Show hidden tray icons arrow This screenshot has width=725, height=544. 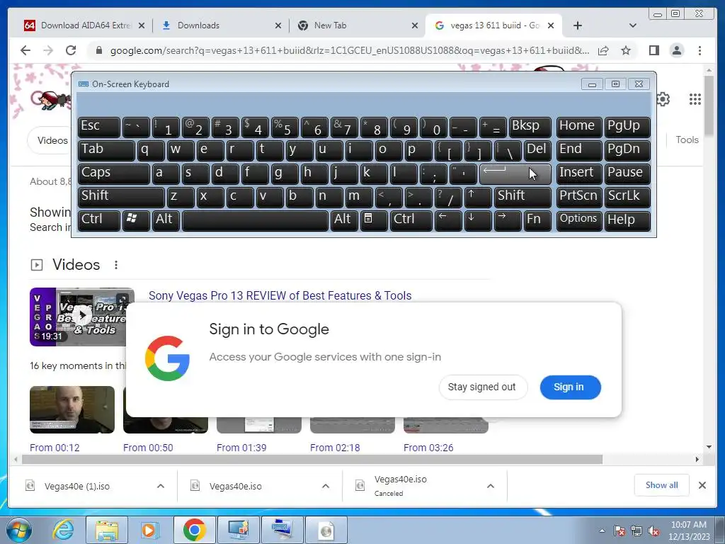point(602,531)
